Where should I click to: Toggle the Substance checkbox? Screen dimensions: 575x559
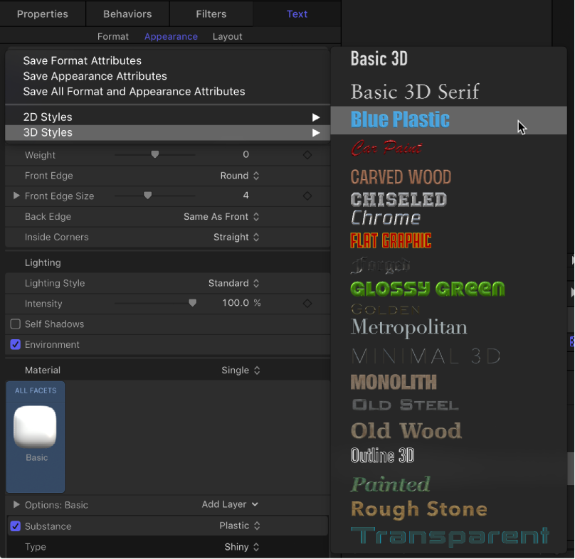[x=15, y=527]
